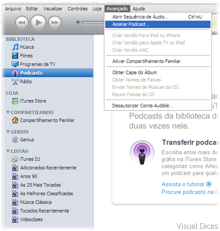The image size is (220, 231).
Task: Click the arrow icon beside Assista o tutorial
Action: pos(209,184)
